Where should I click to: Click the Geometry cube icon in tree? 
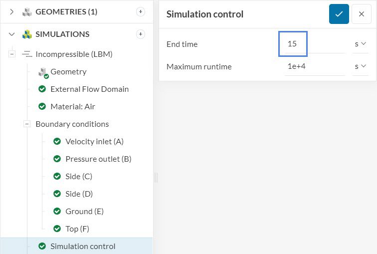tap(43, 72)
